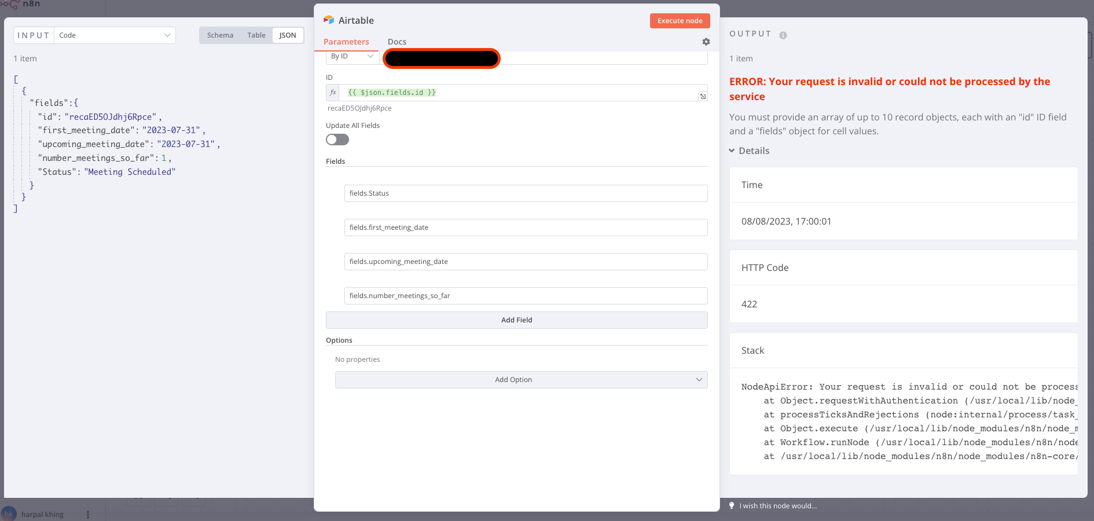Open the By ID mode dropdown
The width and height of the screenshot is (1094, 521).
pyautogui.click(x=352, y=57)
